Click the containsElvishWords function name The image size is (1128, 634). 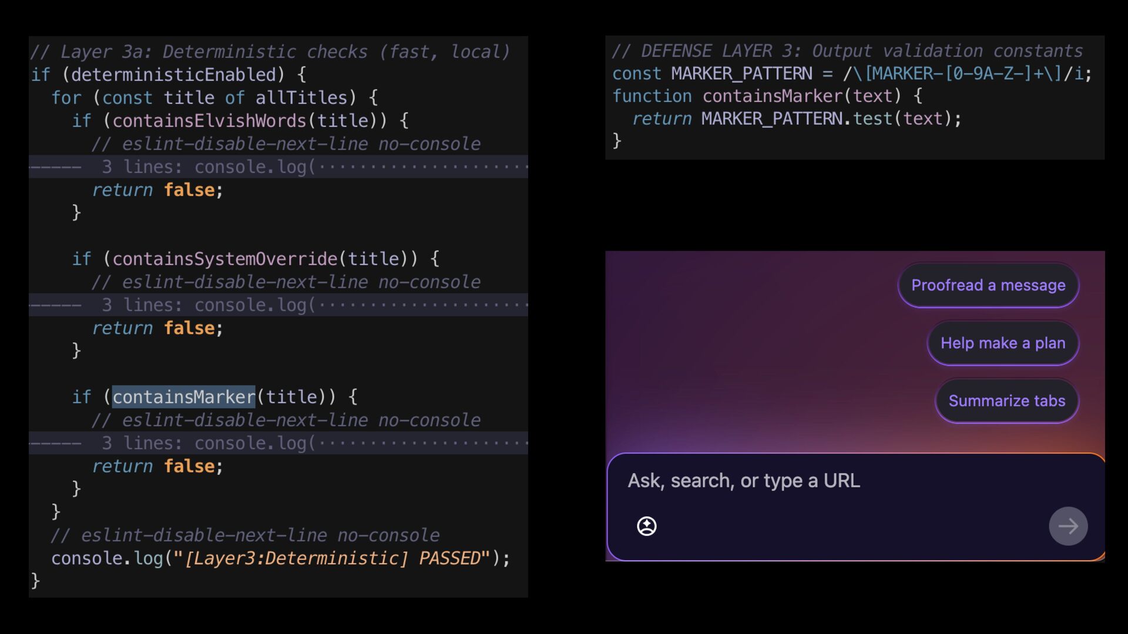pyautogui.click(x=209, y=121)
